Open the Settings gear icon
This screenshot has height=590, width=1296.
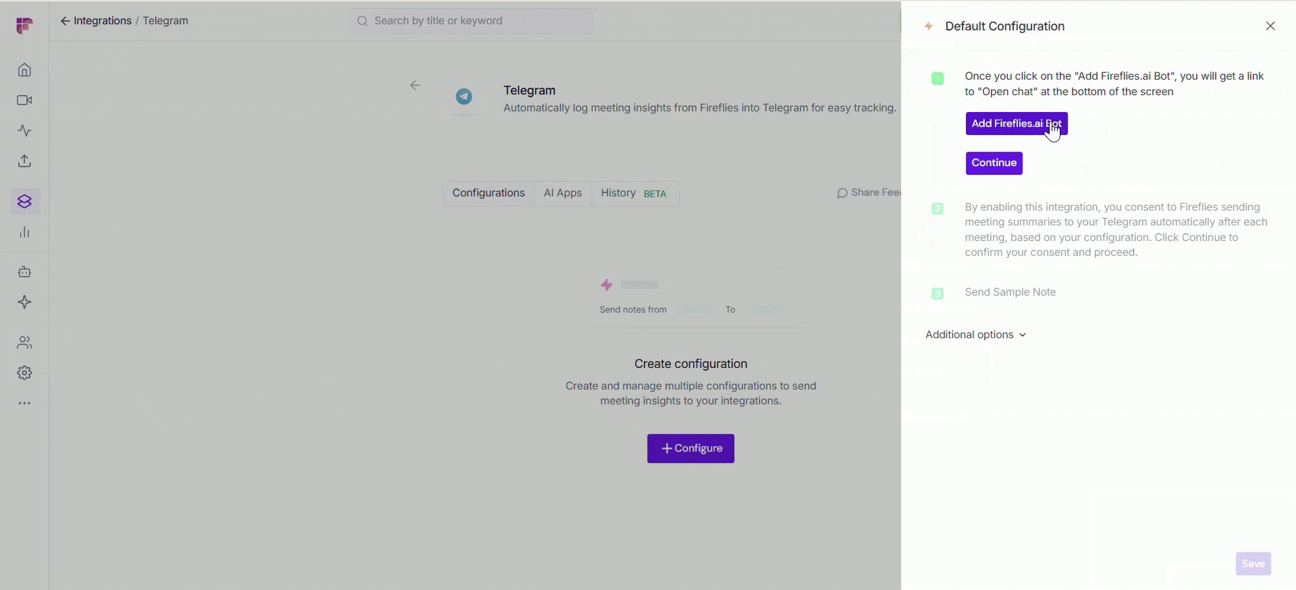[x=24, y=373]
